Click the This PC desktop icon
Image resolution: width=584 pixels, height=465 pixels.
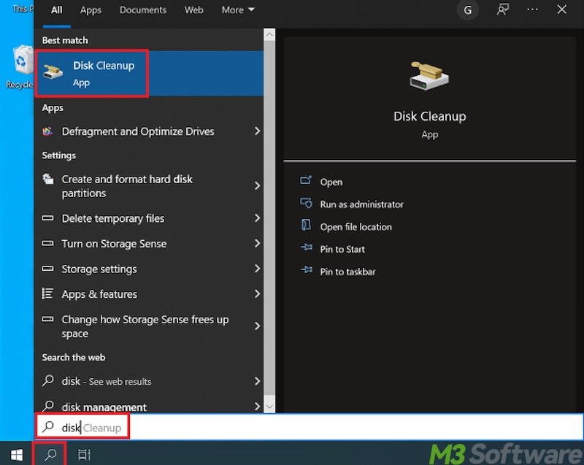[x=23, y=8]
